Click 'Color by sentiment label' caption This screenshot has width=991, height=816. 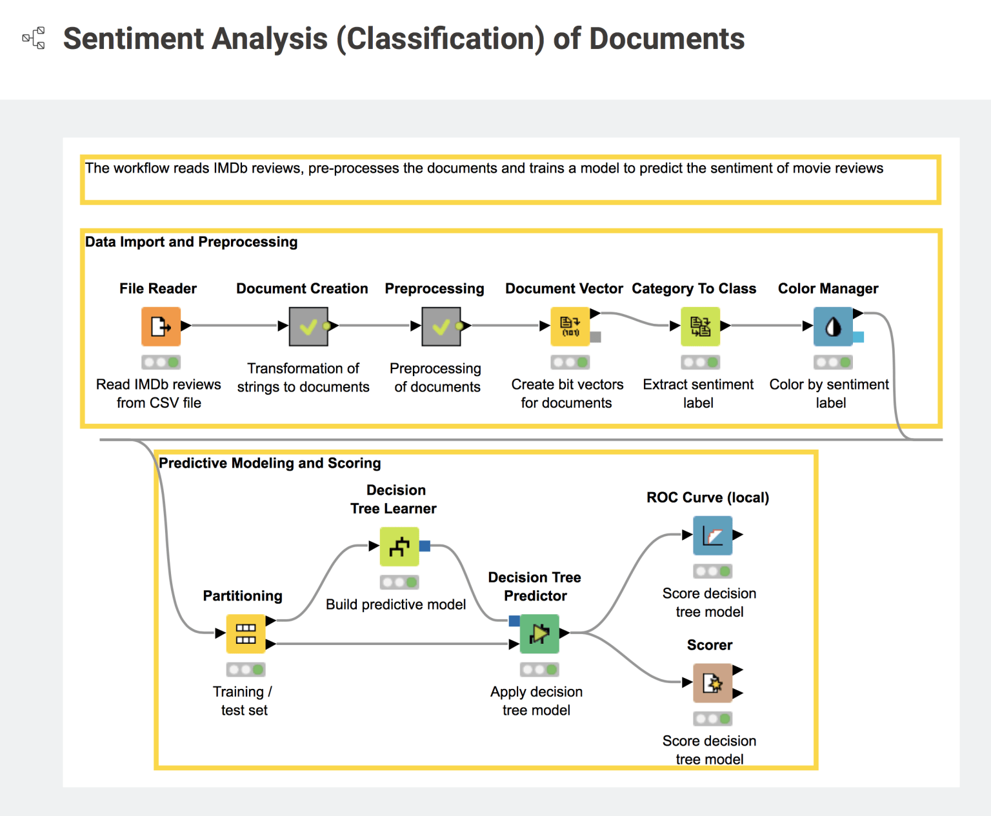pyautogui.click(x=830, y=393)
